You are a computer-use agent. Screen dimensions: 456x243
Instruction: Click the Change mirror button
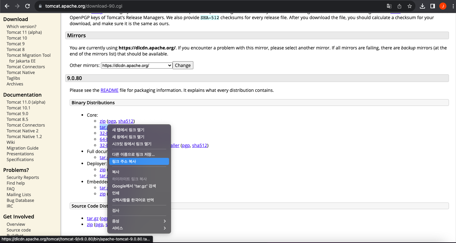coord(183,65)
